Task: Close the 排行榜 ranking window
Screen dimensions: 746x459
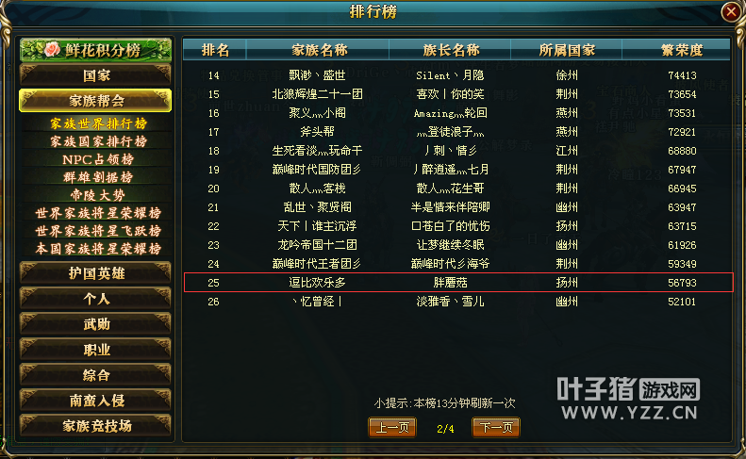Action: coord(730,11)
